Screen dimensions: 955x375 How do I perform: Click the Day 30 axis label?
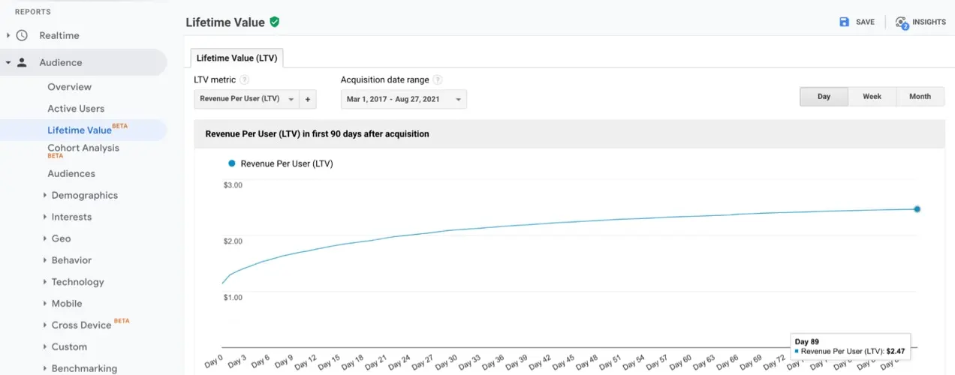click(446, 364)
